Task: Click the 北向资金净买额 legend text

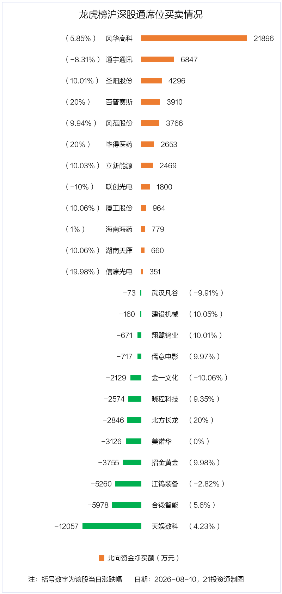Action: (x=143, y=558)
